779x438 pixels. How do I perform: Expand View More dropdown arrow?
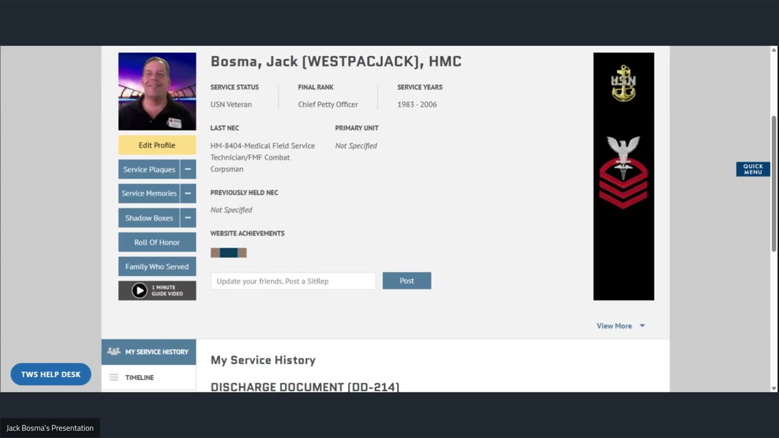coord(641,326)
